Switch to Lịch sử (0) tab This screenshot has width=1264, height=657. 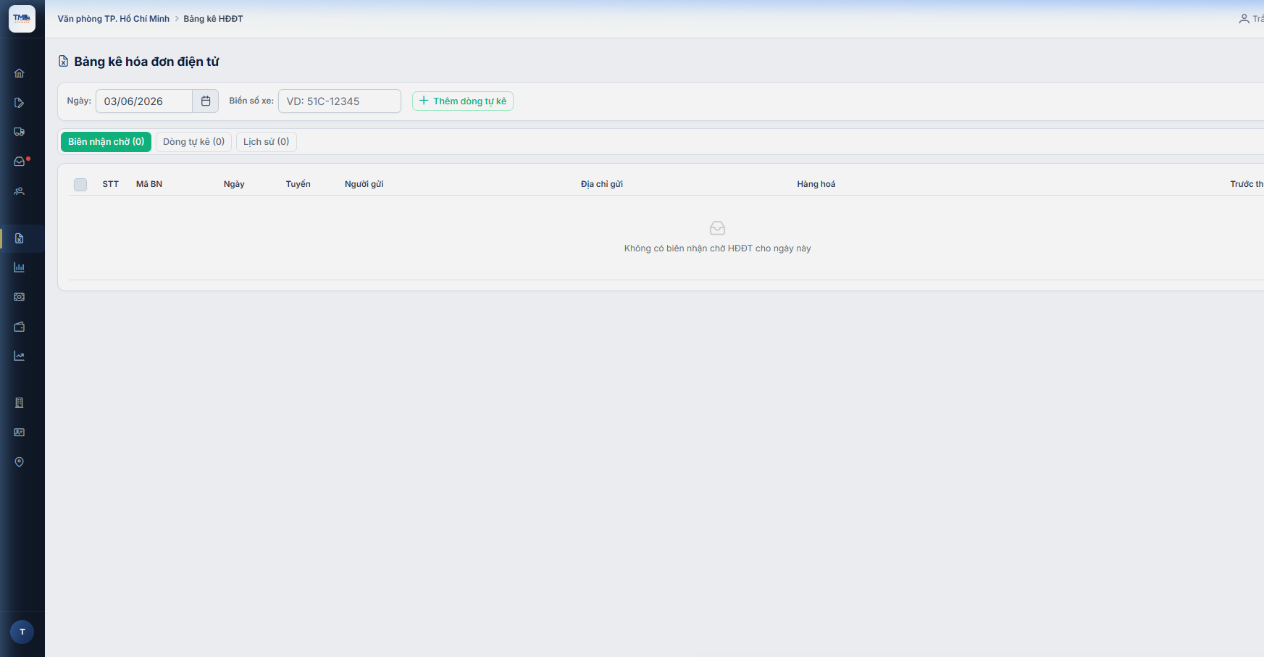click(x=266, y=142)
